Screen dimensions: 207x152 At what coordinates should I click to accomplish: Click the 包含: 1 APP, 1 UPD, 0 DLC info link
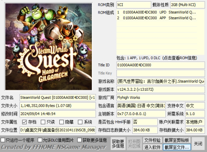click(x=157, y=58)
